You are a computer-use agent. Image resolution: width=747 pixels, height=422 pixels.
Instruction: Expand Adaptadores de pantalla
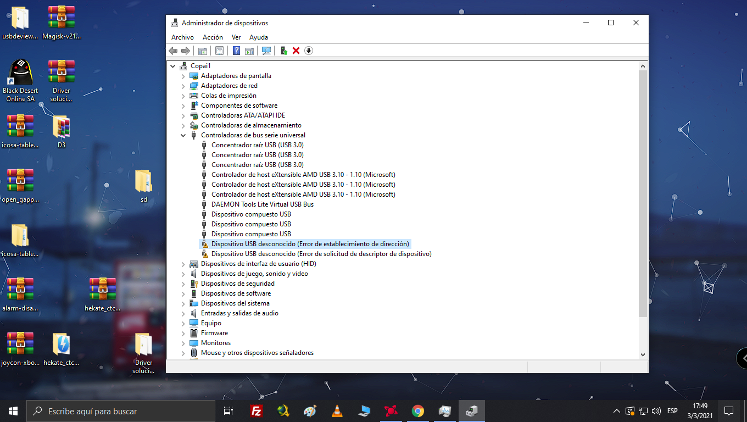pos(183,76)
